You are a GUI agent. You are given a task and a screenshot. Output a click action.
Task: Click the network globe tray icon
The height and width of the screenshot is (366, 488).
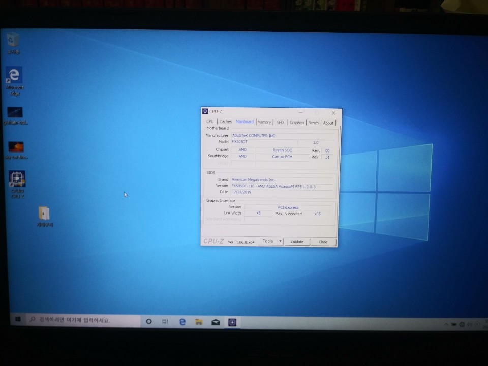462,325
